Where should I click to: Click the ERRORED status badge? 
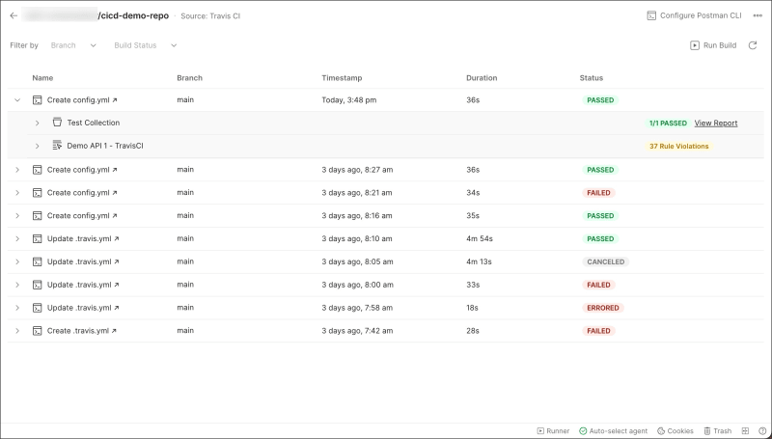click(602, 308)
